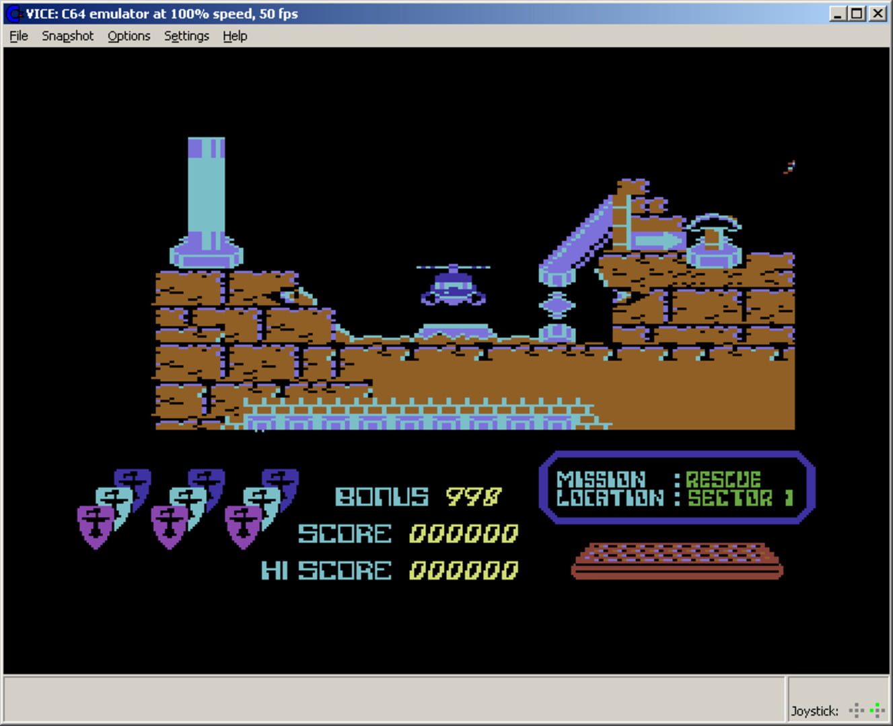Viewport: 893px width, 726px height.
Task: Open the Help menu
Action: click(234, 36)
